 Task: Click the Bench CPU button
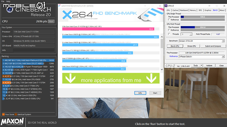coord(175,46)
